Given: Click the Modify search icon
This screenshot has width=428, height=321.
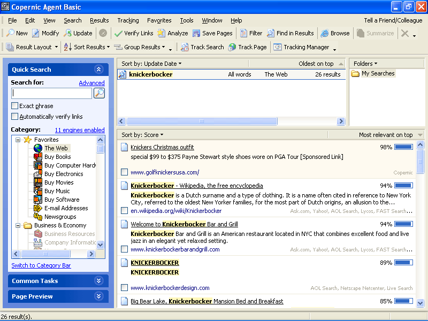Looking at the screenshot, I should [36, 33].
